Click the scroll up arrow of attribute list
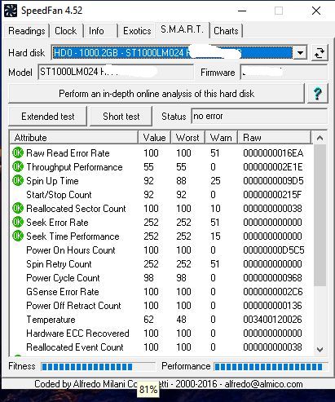The height and width of the screenshot is (402, 335). [320, 138]
